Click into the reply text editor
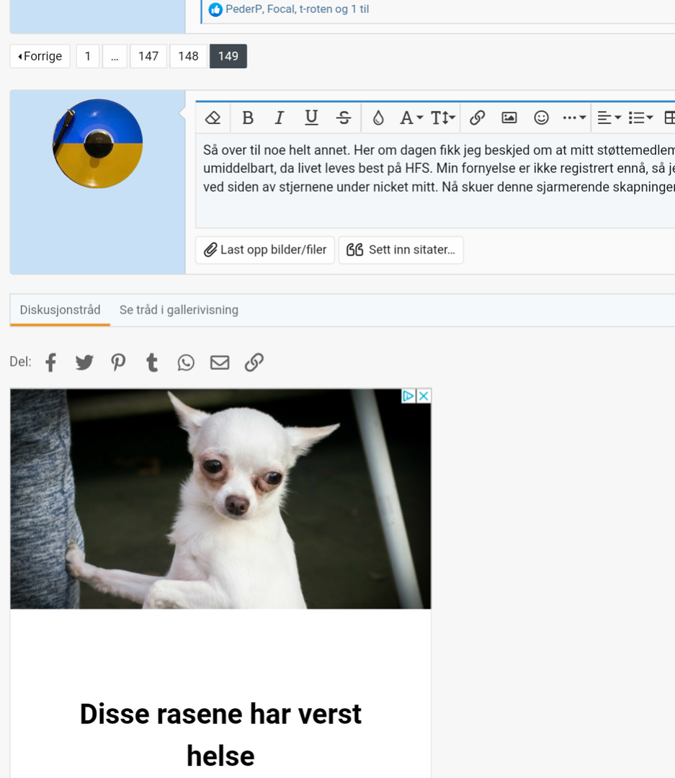The width and height of the screenshot is (675, 778). [x=436, y=181]
